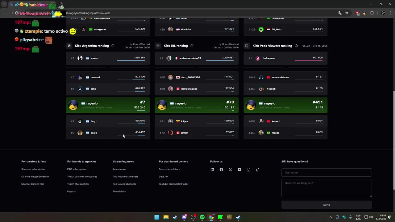395x222 pixels.
Task: Open the Kick app icon in taskbar
Action: point(220,217)
